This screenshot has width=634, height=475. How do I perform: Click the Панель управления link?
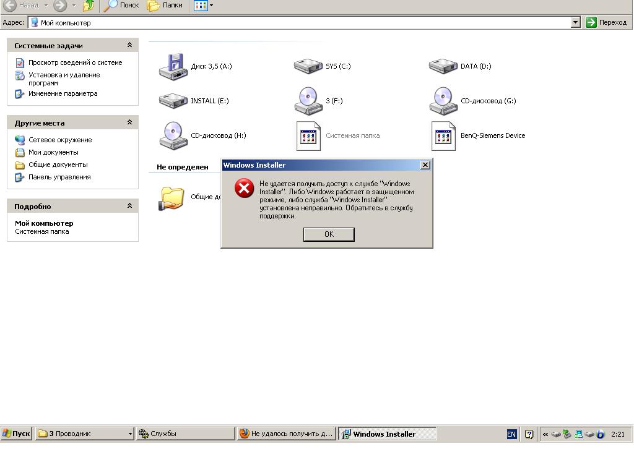tap(59, 177)
